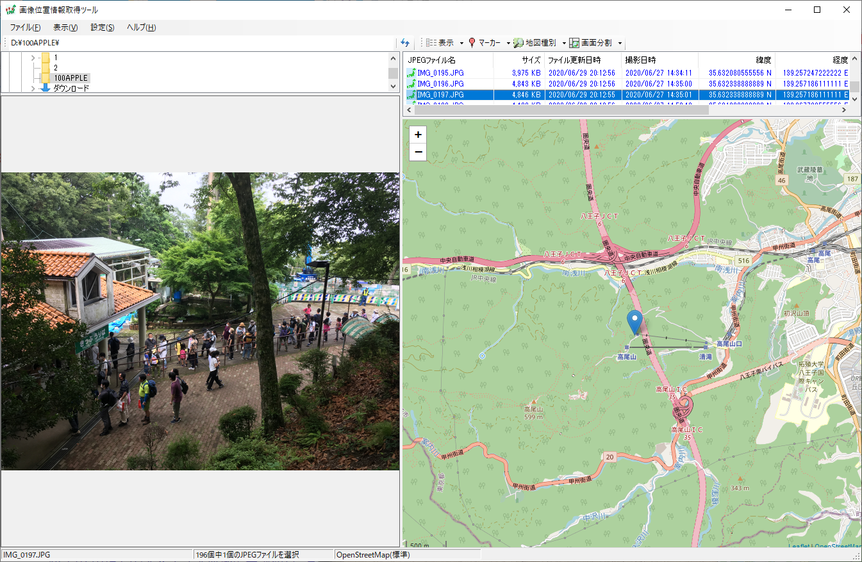Click the 清滝 station label on map
Viewport: 862px width, 562px height.
click(x=705, y=356)
